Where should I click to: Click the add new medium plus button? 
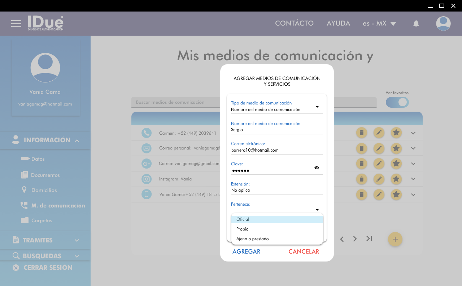(395, 239)
